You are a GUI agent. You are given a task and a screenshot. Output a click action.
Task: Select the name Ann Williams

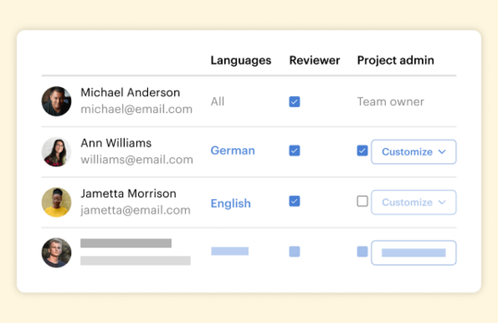click(116, 143)
